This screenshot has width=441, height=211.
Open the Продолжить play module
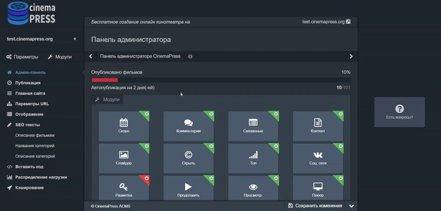pos(189,188)
